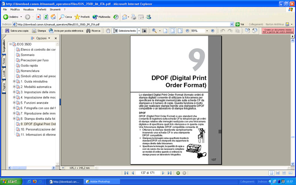Open bookmark Nomenclatura
The height and width of the screenshot is (185, 296).
tap(30, 71)
